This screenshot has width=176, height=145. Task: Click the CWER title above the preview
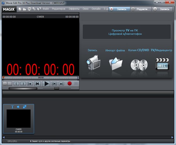[41, 17]
